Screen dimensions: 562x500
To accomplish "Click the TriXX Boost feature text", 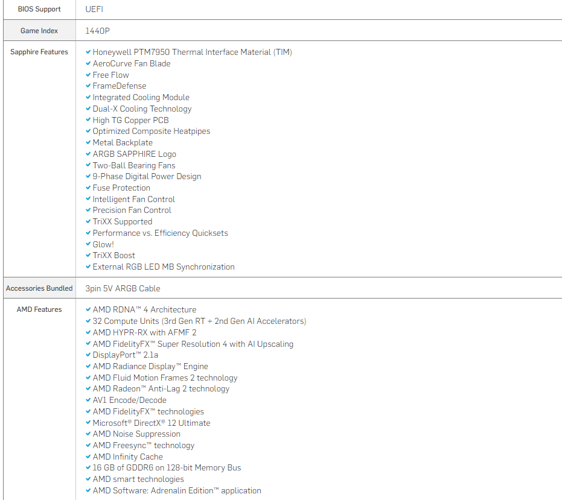I will [x=113, y=256].
